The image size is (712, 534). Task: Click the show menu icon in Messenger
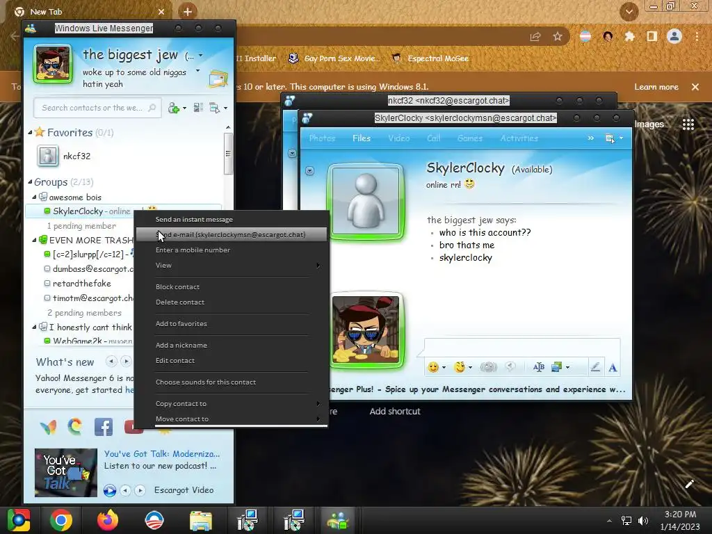[214, 108]
